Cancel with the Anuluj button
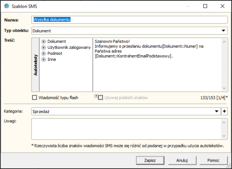 click(182, 160)
